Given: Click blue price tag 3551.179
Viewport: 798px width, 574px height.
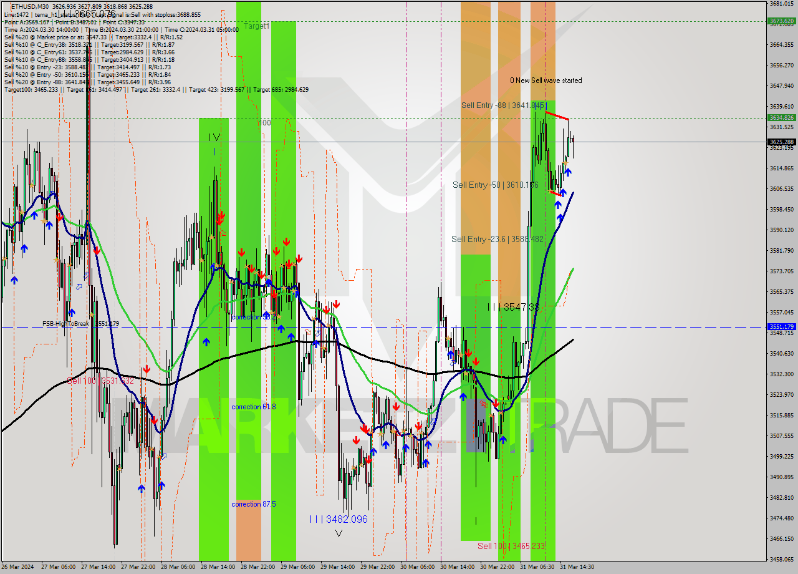Looking at the screenshot, I should tap(782, 326).
